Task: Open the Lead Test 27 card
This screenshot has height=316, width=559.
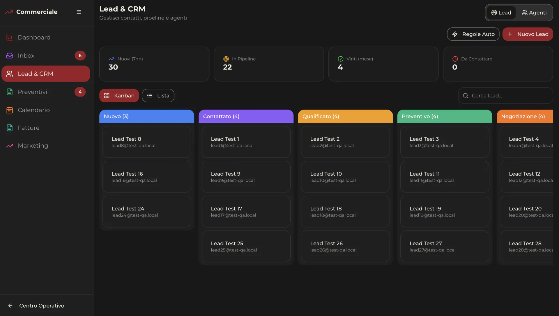Action: (445, 247)
